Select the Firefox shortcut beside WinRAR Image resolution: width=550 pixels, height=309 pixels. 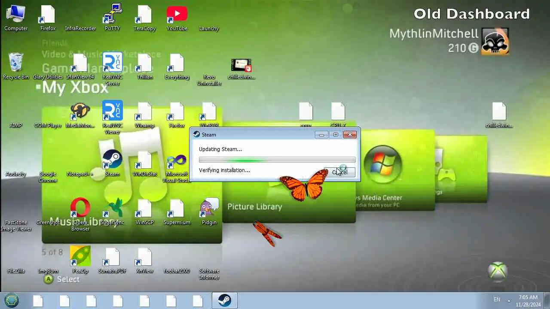[x=177, y=112]
